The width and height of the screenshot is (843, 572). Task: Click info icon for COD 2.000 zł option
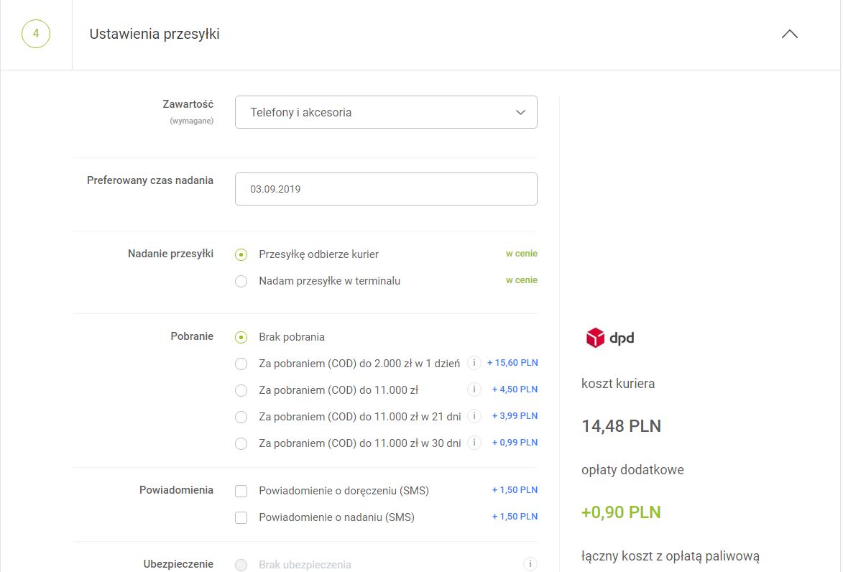click(x=474, y=363)
